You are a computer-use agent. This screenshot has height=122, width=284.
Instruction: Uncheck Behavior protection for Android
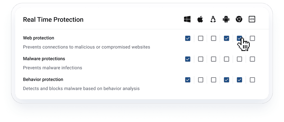tap(226, 80)
